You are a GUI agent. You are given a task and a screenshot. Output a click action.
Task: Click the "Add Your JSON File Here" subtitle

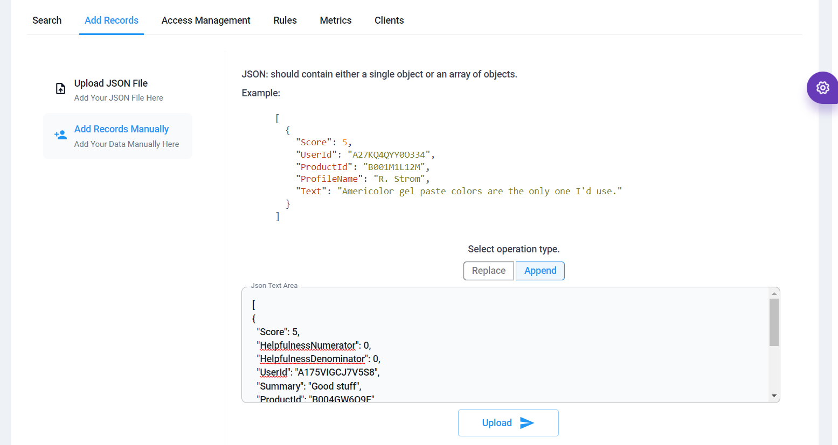[x=119, y=98]
